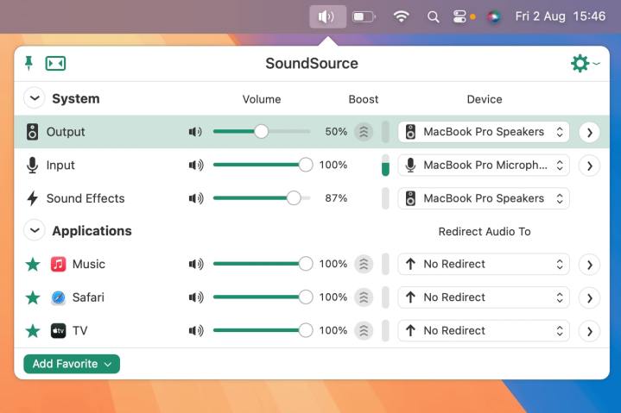Viewport: 621px width, 413px height.
Task: Open Output row details arrow
Action: (589, 132)
